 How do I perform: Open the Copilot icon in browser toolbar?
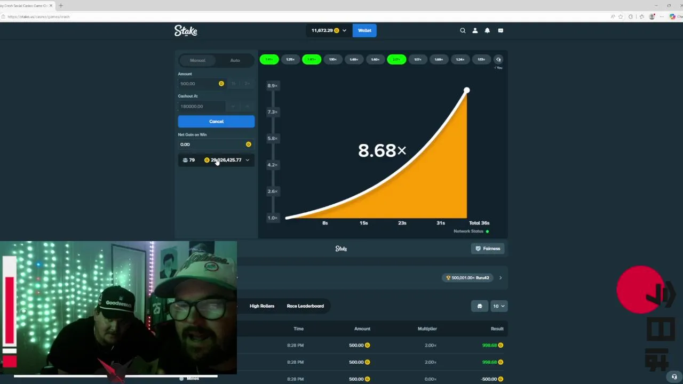coord(672,17)
